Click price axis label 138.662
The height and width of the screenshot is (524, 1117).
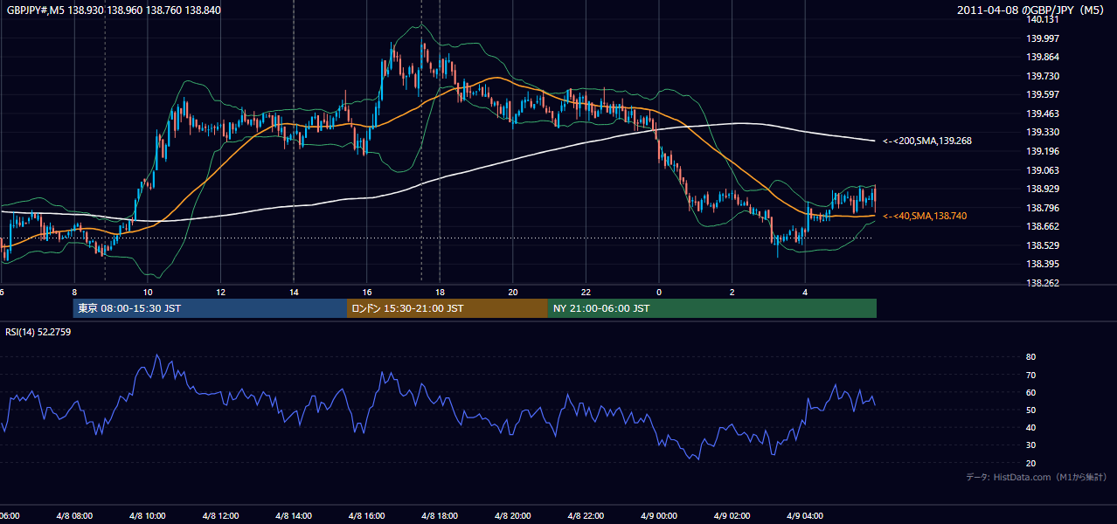point(1043,226)
